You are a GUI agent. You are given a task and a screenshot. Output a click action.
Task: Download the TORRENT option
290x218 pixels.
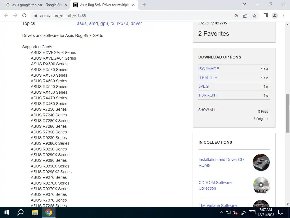click(x=208, y=95)
